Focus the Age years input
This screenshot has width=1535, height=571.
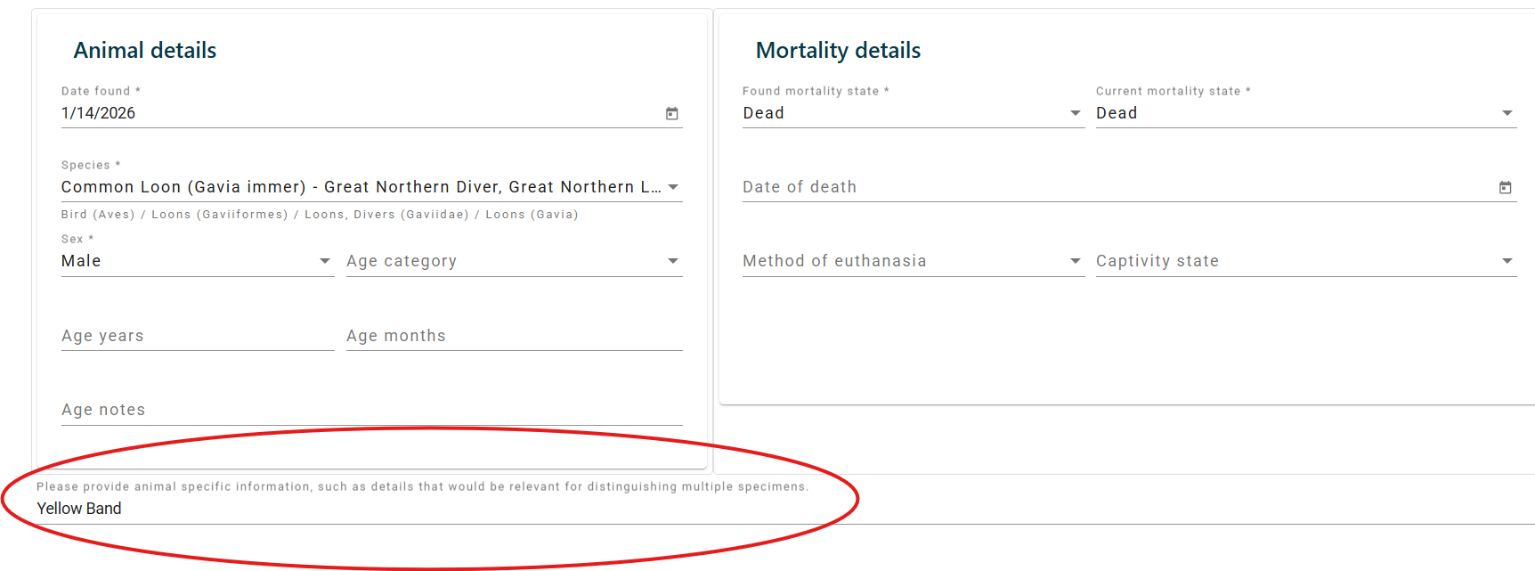(197, 336)
